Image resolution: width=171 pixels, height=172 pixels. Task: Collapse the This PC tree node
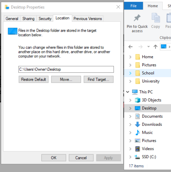coord(128,92)
